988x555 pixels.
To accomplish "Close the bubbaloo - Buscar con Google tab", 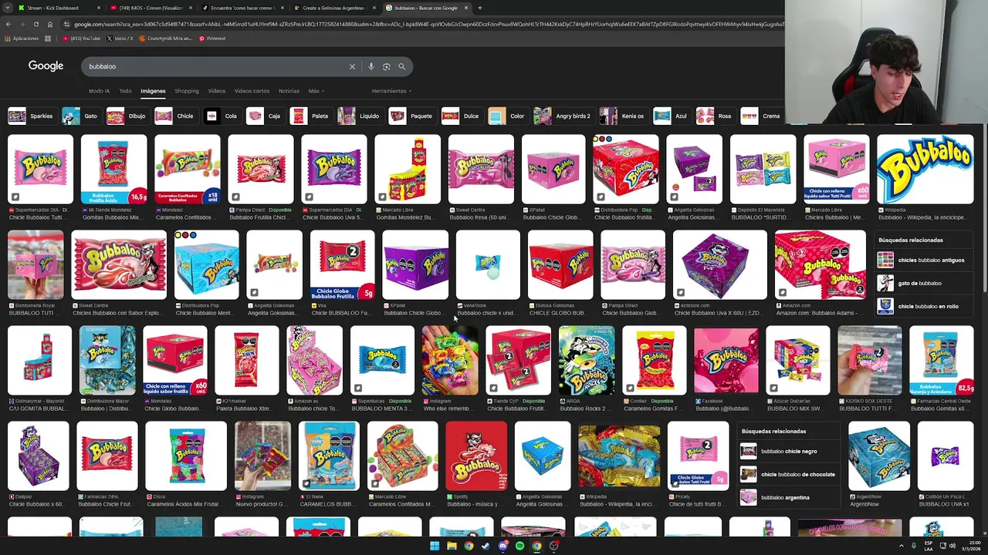I will coord(466,8).
